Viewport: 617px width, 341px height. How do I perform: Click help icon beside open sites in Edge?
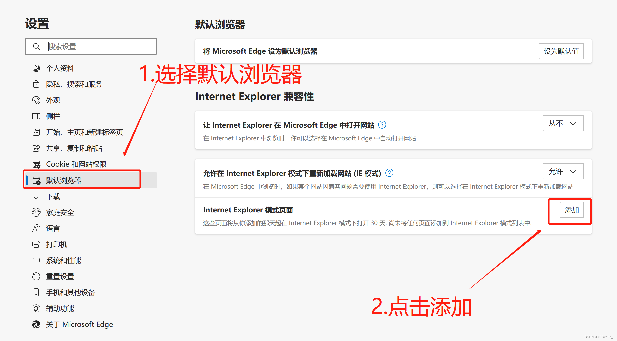pyautogui.click(x=382, y=125)
